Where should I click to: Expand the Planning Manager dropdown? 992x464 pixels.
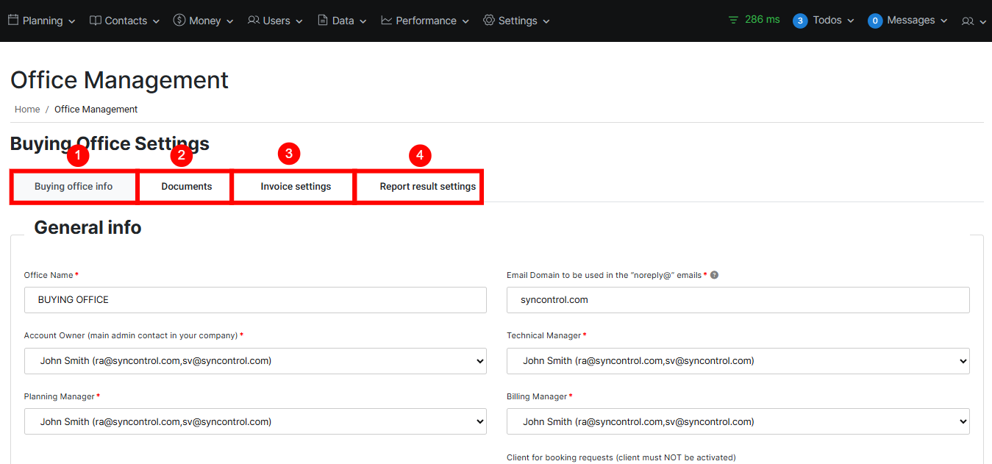[255, 422]
